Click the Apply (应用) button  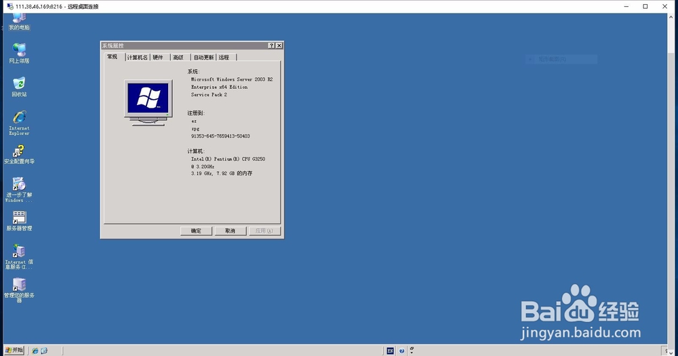pos(264,231)
